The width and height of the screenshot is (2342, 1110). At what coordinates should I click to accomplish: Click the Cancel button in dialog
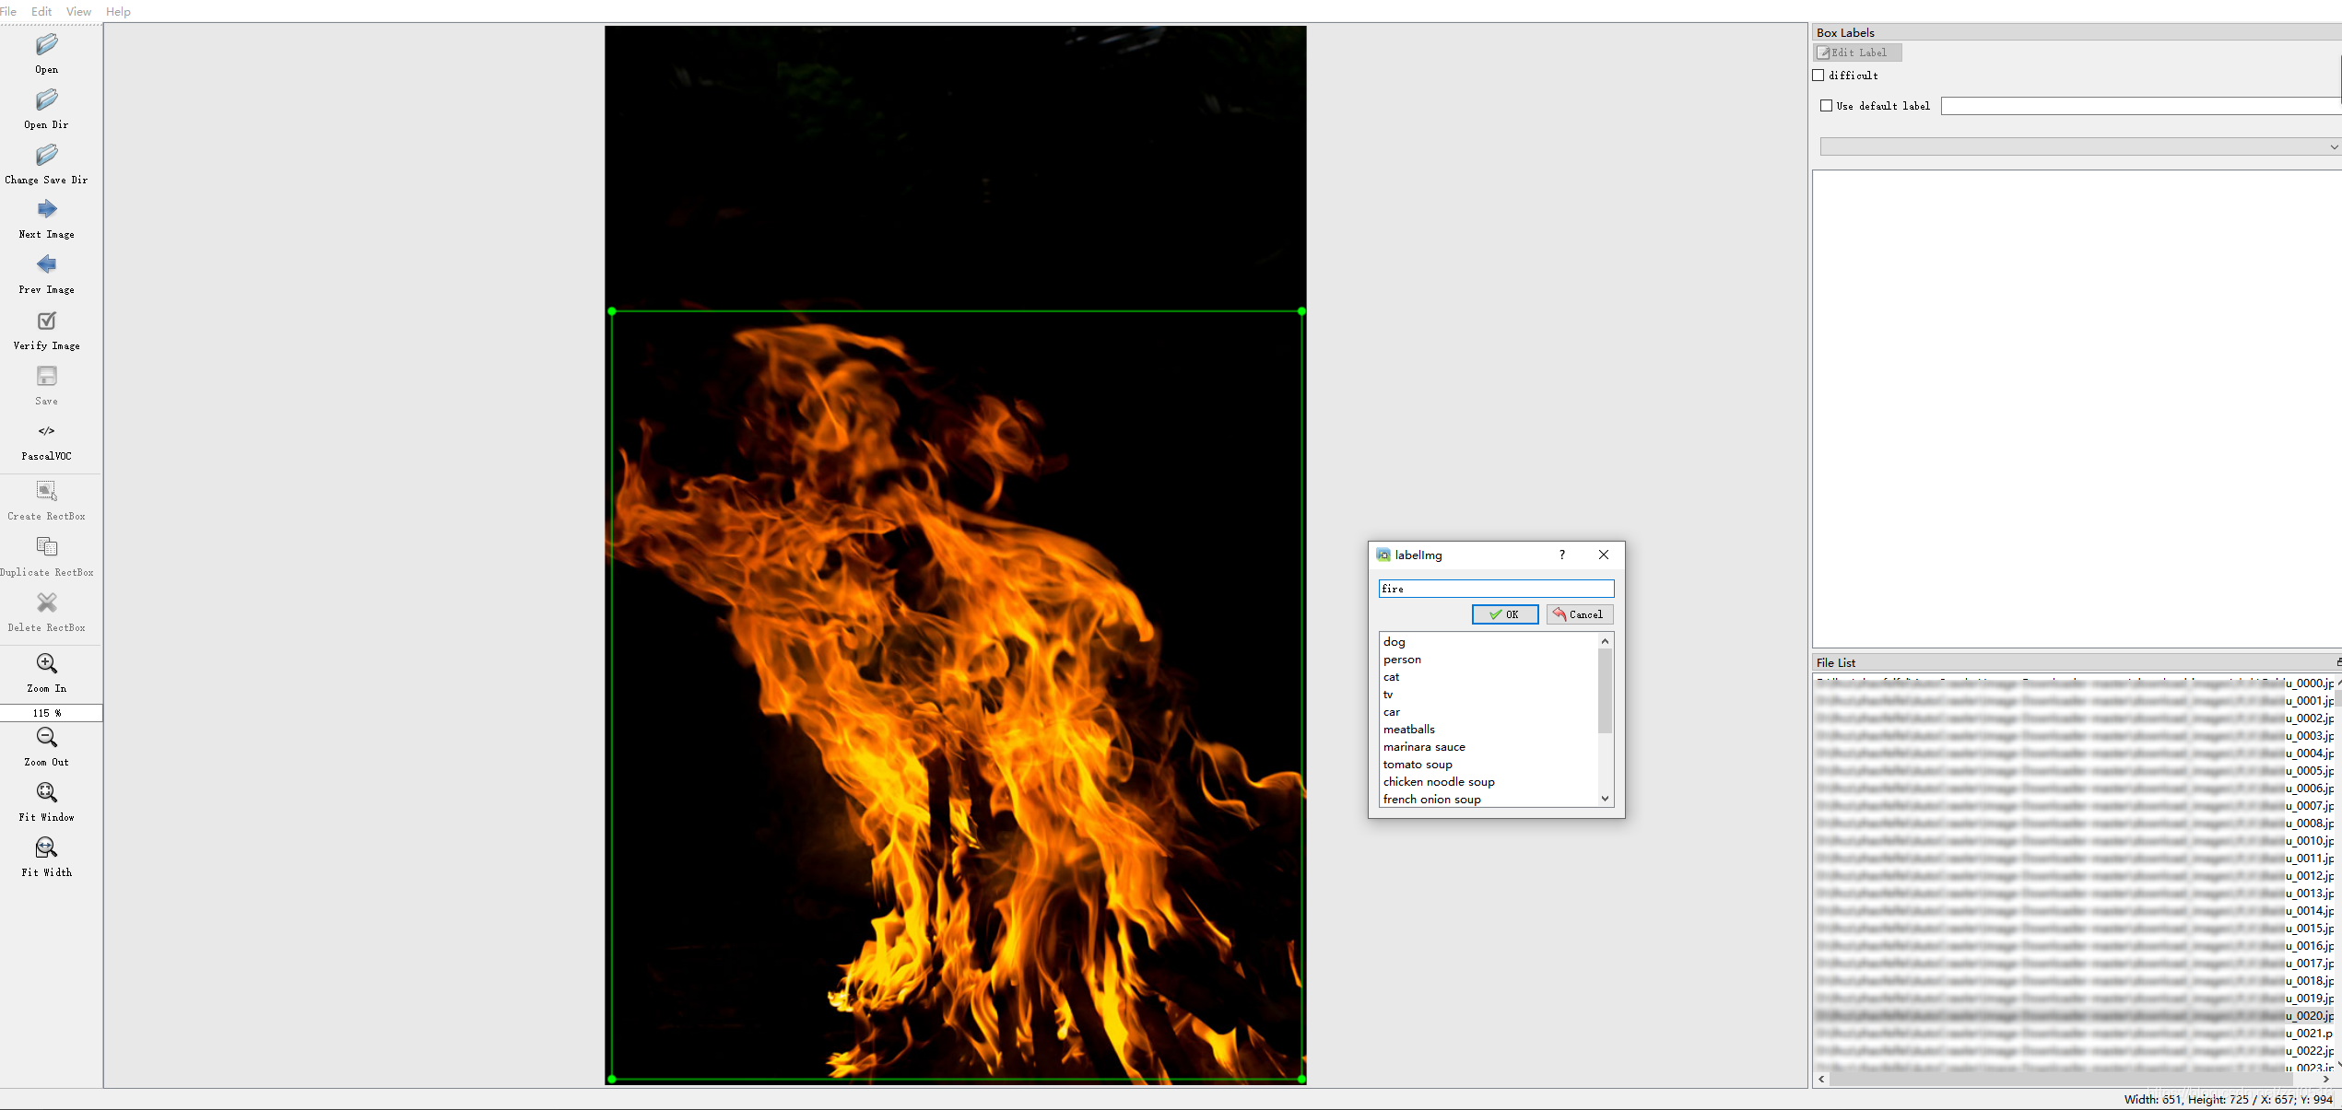1579,614
